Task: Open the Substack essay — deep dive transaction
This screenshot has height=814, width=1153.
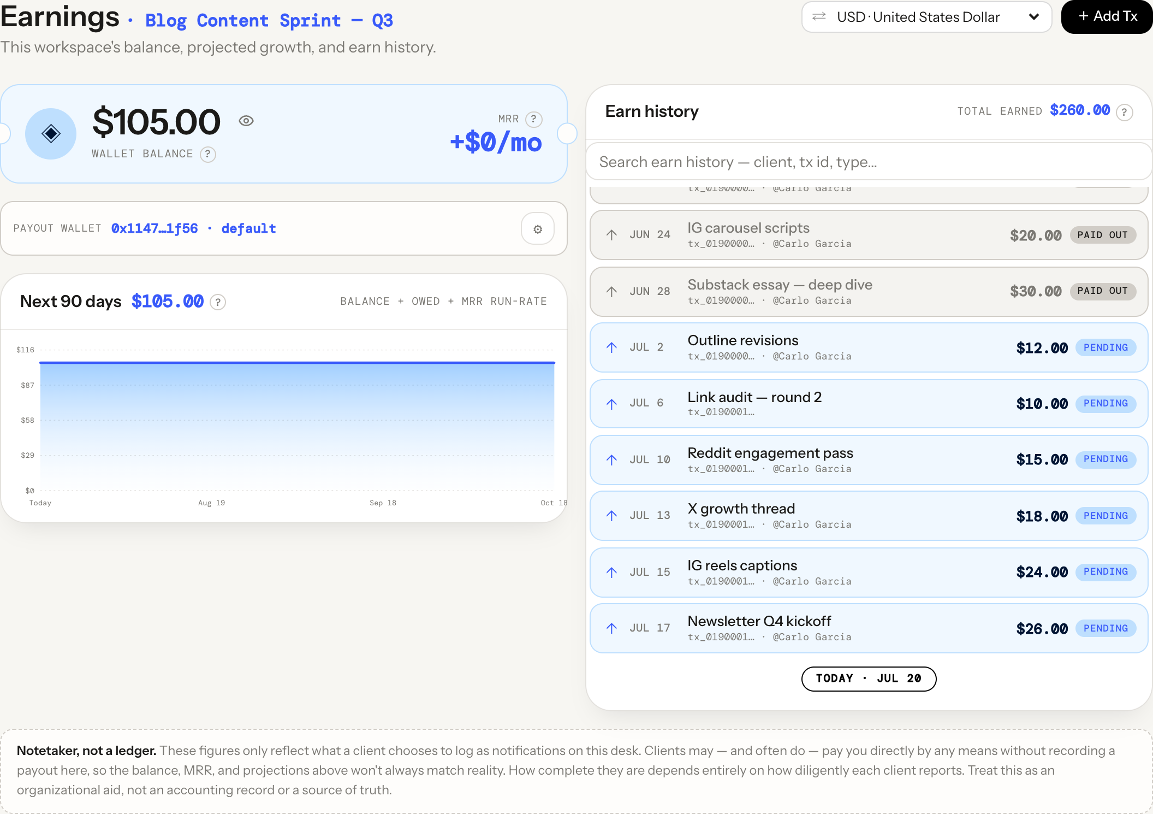Action: pos(869,291)
